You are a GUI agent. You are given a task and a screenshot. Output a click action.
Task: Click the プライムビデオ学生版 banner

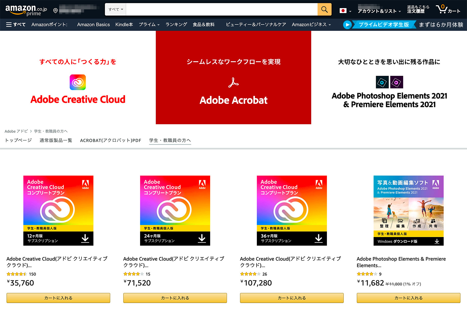tap(384, 25)
